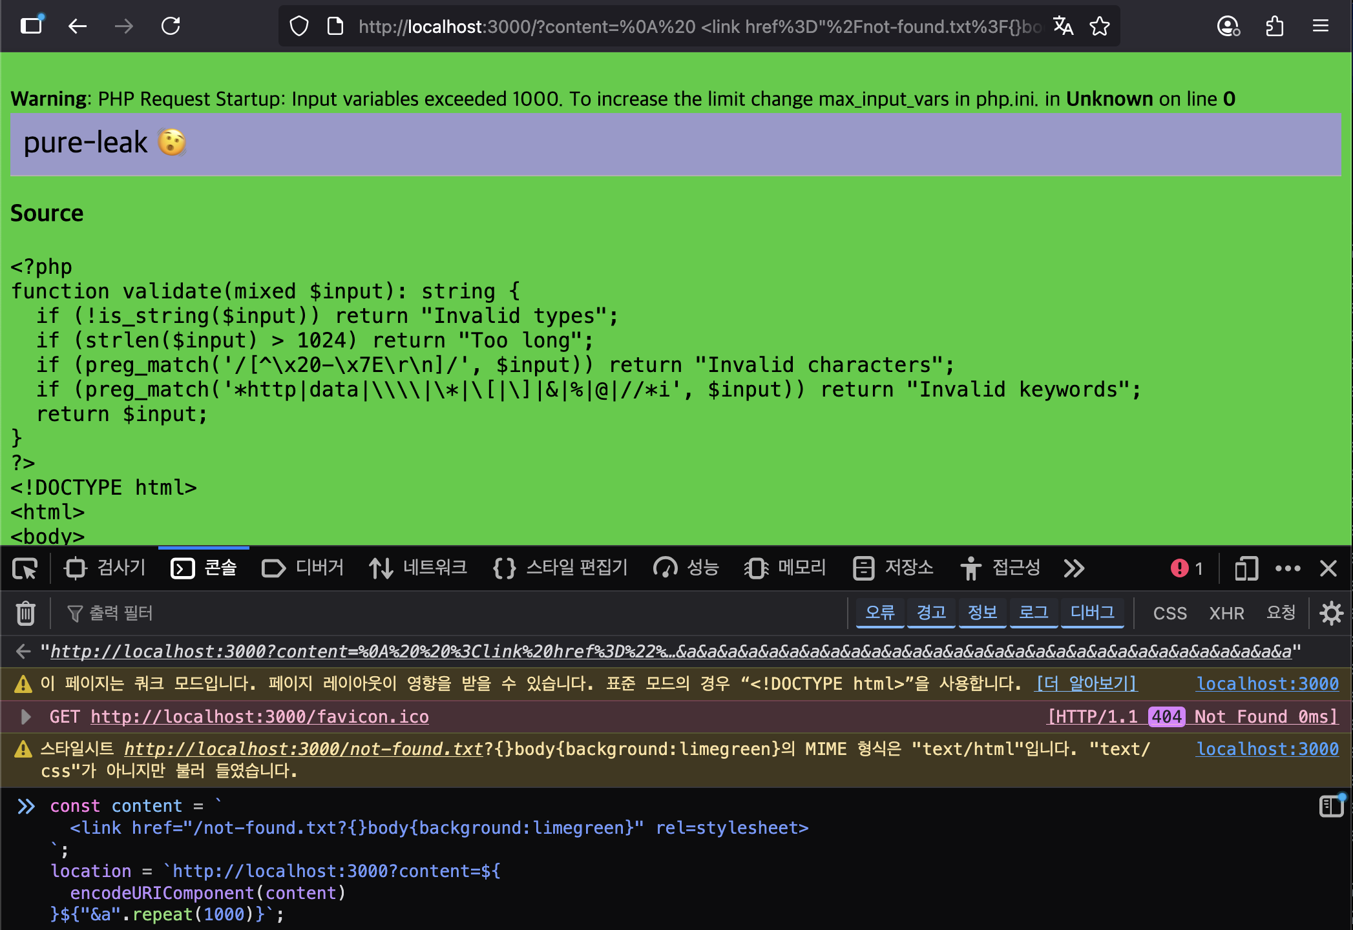Bookmark this page with star icon

click(1099, 26)
